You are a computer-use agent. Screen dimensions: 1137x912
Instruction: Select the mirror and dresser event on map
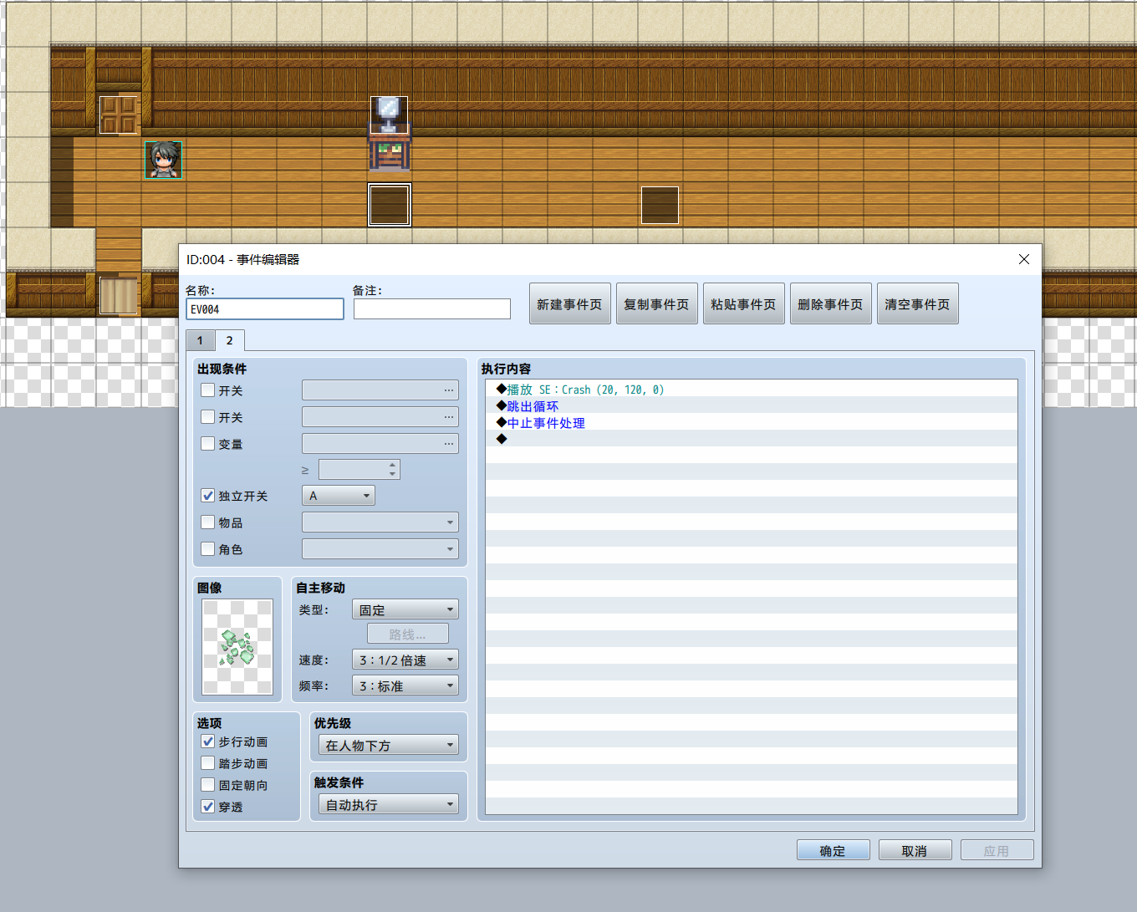390,134
